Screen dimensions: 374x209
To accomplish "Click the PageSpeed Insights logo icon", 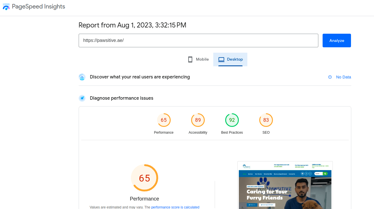I will (x=6, y=7).
